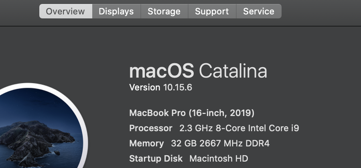361x168 pixels.
Task: Click the "Processor" label
Action: click(x=151, y=128)
